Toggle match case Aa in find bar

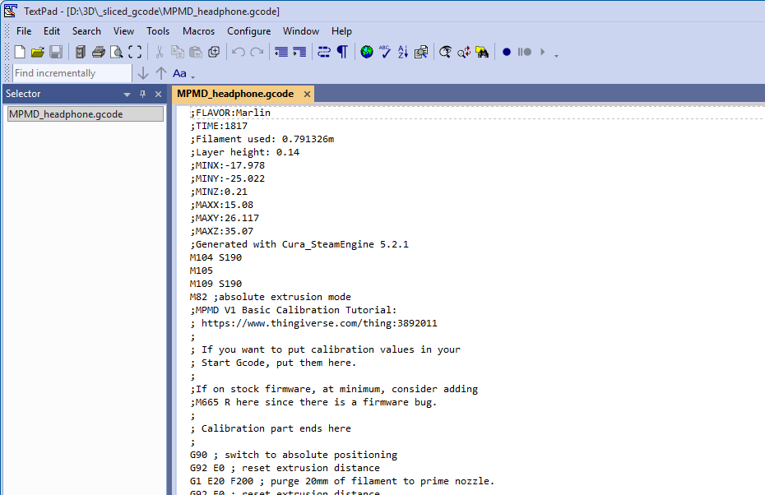pyautogui.click(x=179, y=73)
